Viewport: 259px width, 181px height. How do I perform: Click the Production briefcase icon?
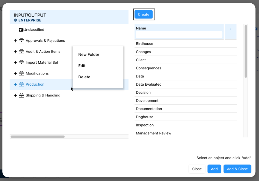pos(21,85)
